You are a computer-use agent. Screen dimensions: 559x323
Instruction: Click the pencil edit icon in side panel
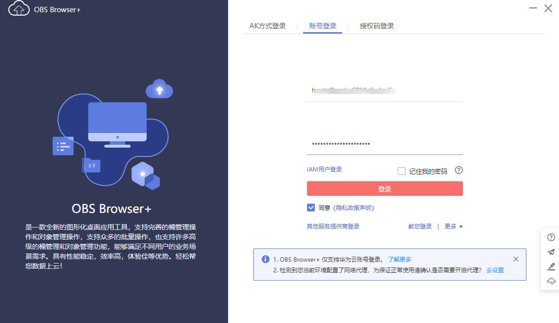tap(551, 266)
